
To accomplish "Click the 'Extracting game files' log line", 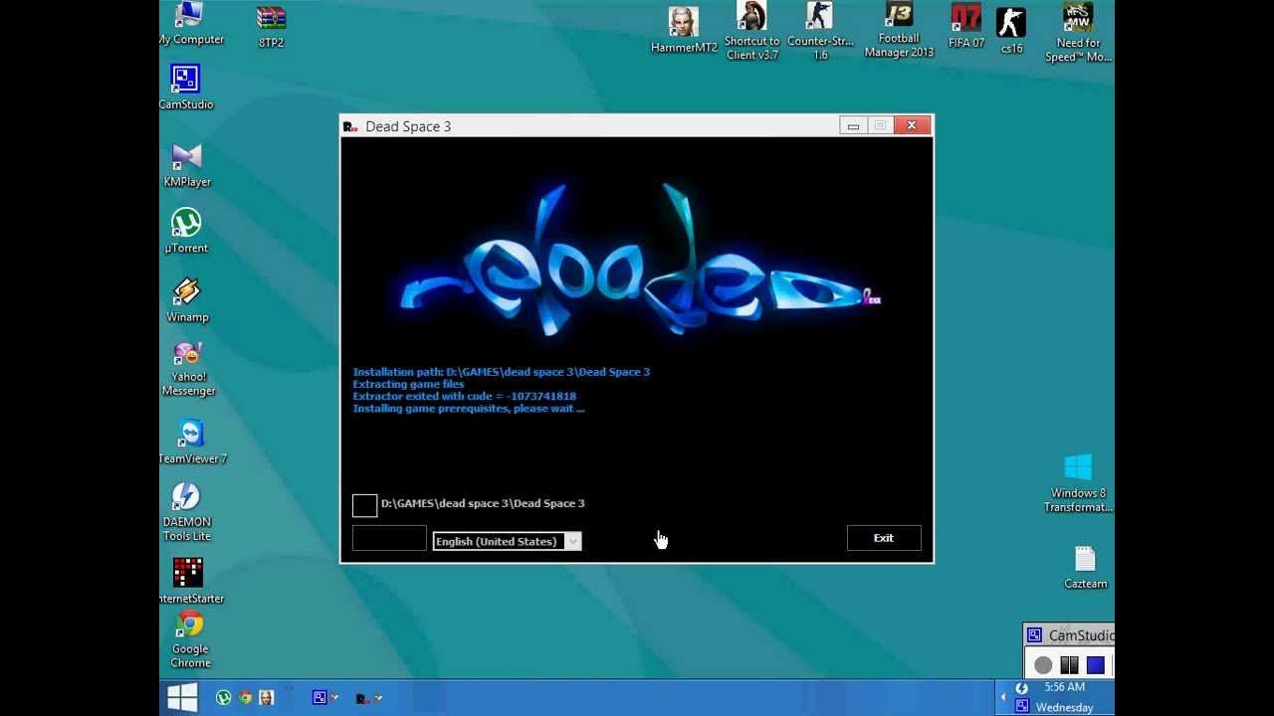I will (408, 384).
